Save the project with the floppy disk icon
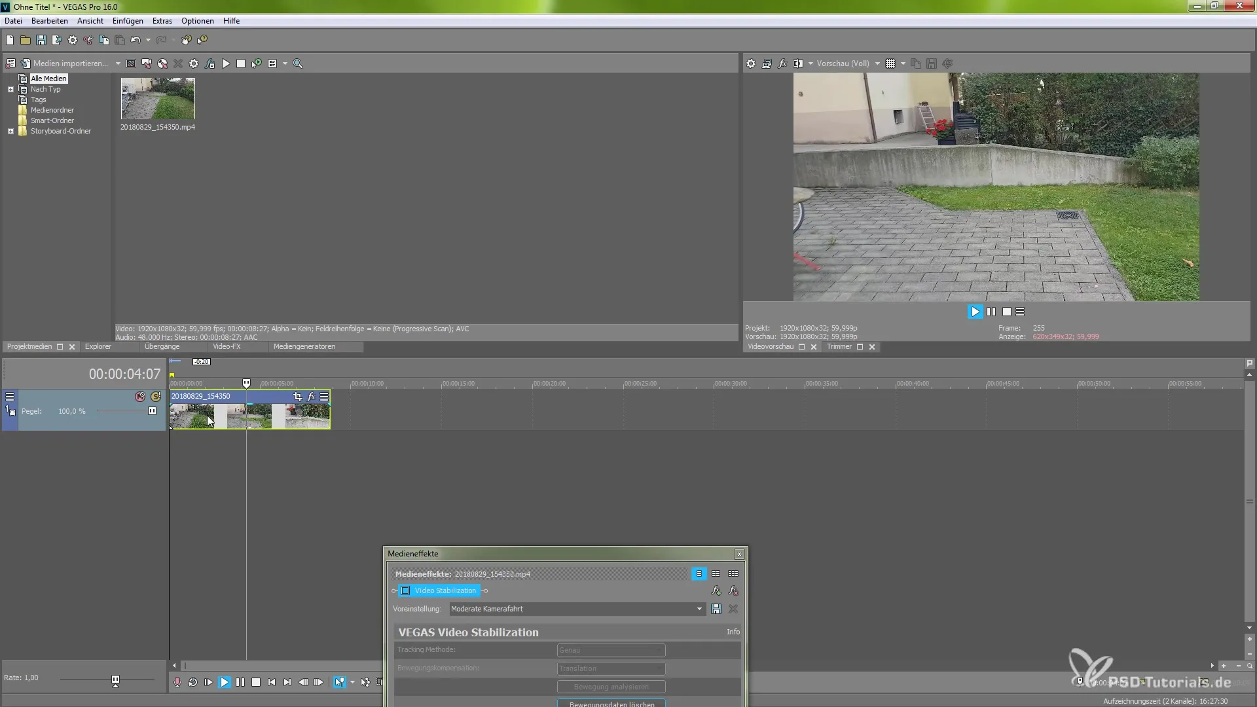The width and height of the screenshot is (1257, 707). coord(41,40)
